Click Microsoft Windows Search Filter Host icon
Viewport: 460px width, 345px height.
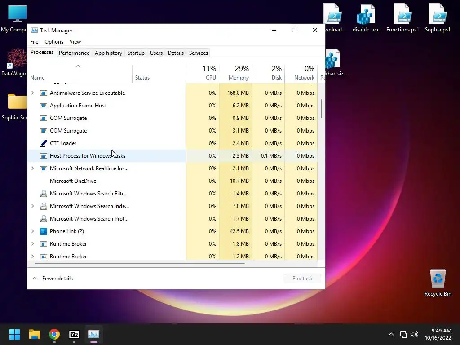coord(44,194)
